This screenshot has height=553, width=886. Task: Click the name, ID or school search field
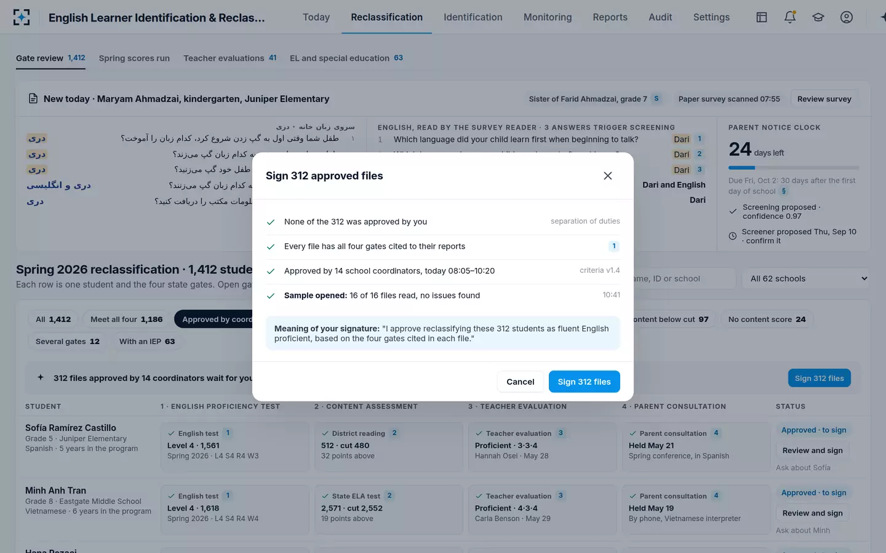[x=684, y=278]
